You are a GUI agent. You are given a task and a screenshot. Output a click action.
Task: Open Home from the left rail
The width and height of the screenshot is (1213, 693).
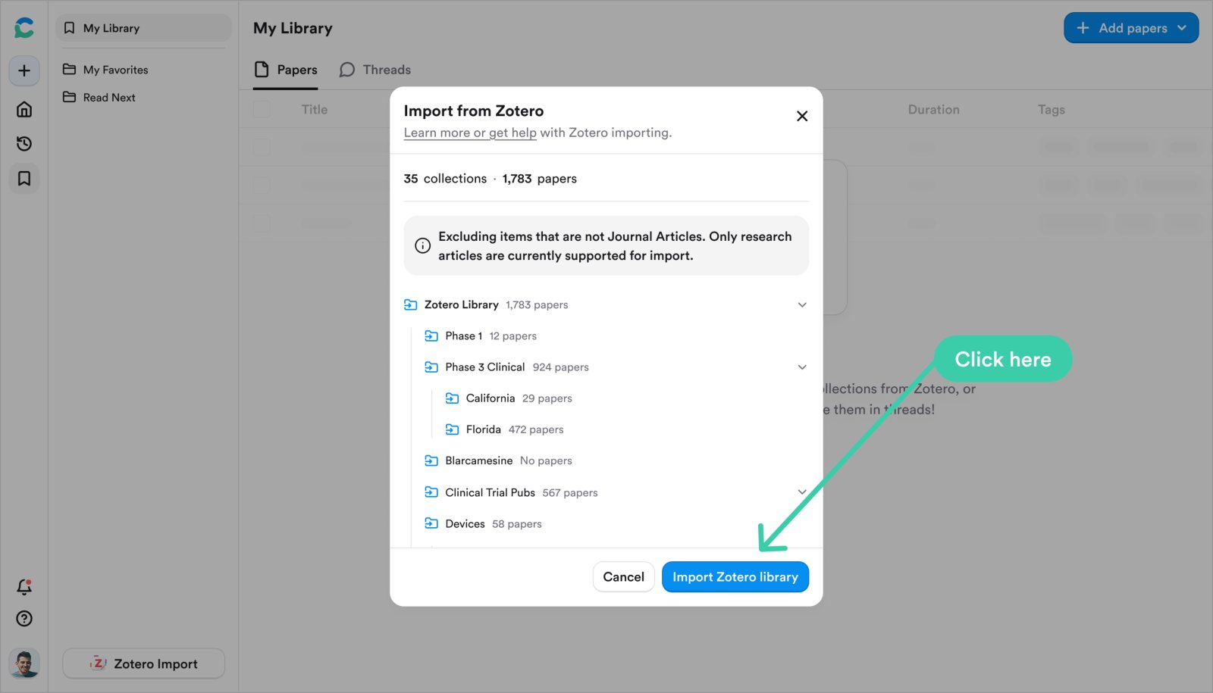[x=24, y=109]
